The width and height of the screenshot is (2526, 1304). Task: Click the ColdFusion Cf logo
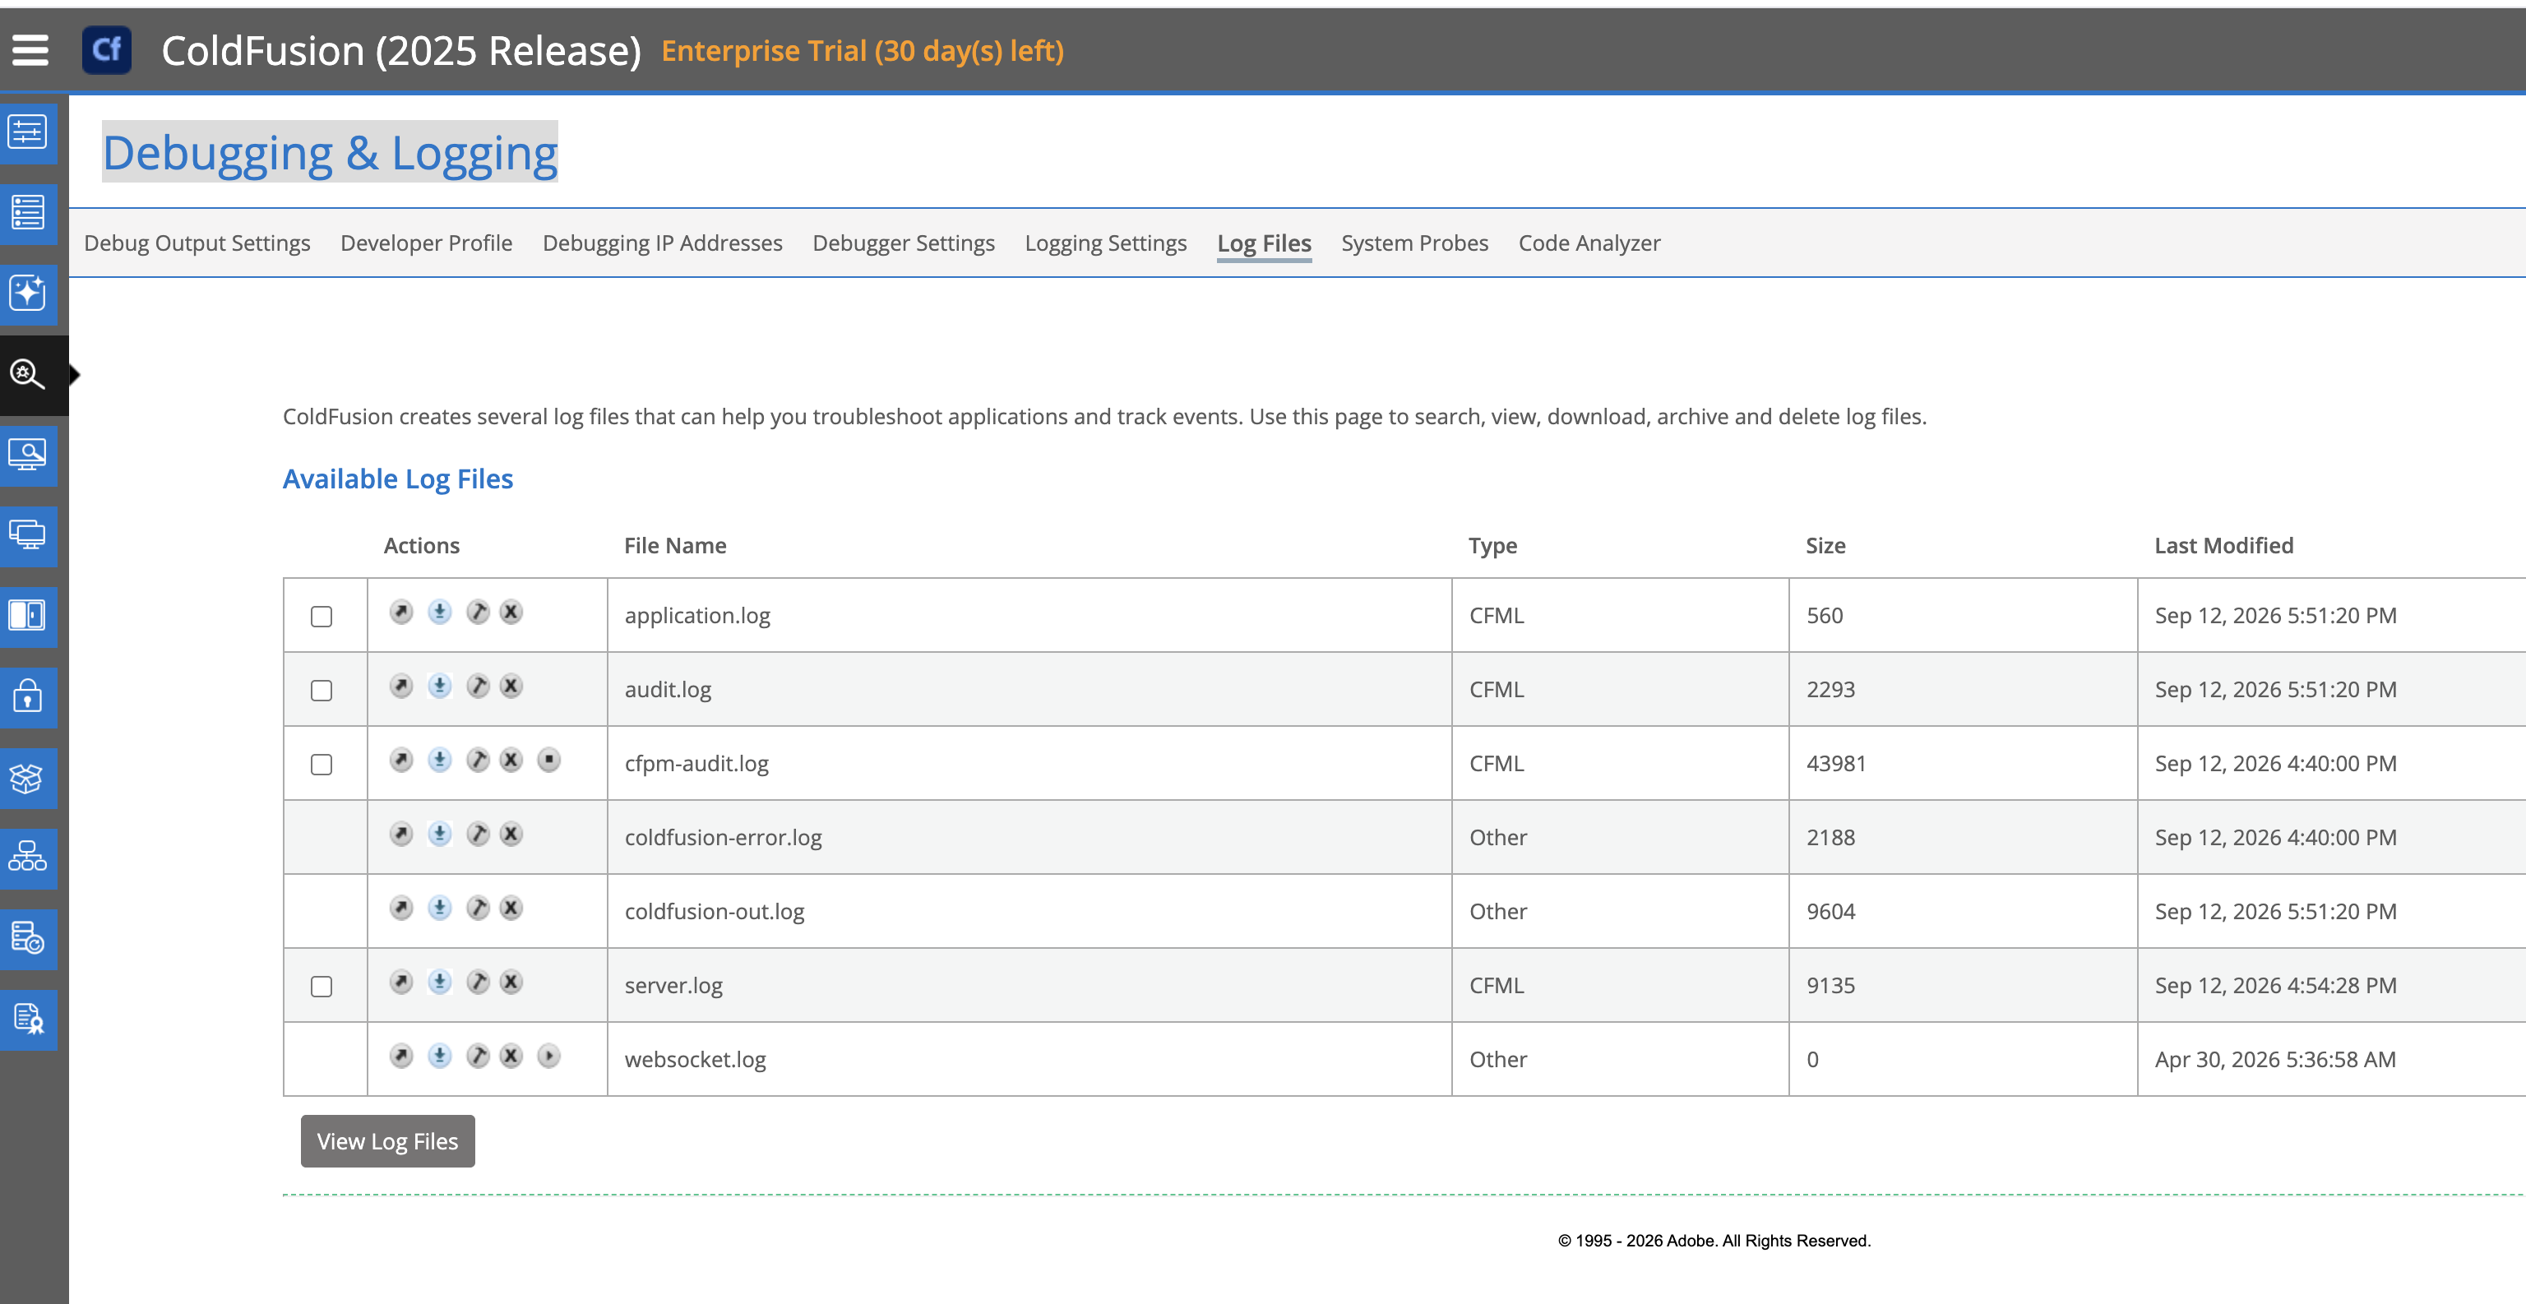coord(106,50)
